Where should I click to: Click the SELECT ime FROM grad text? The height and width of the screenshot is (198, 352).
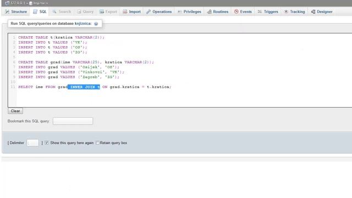click(43, 87)
